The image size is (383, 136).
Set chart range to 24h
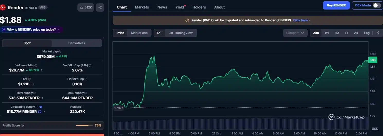tap(316, 33)
